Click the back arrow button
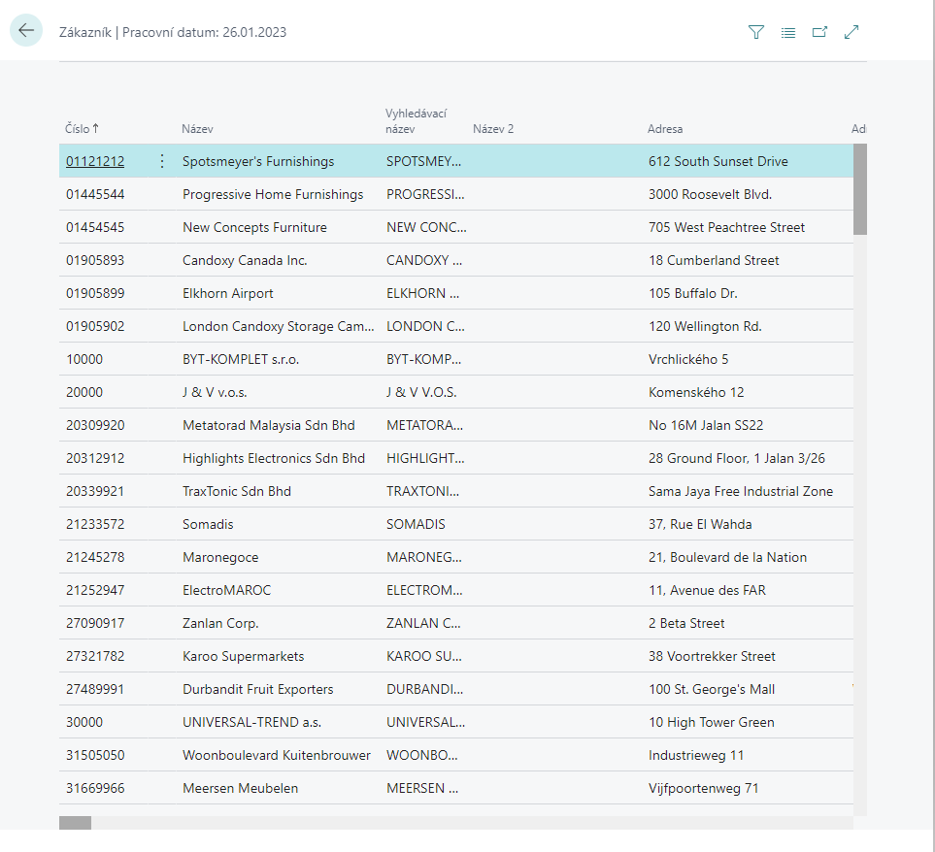Viewport: 935px width, 852px height. (x=26, y=31)
